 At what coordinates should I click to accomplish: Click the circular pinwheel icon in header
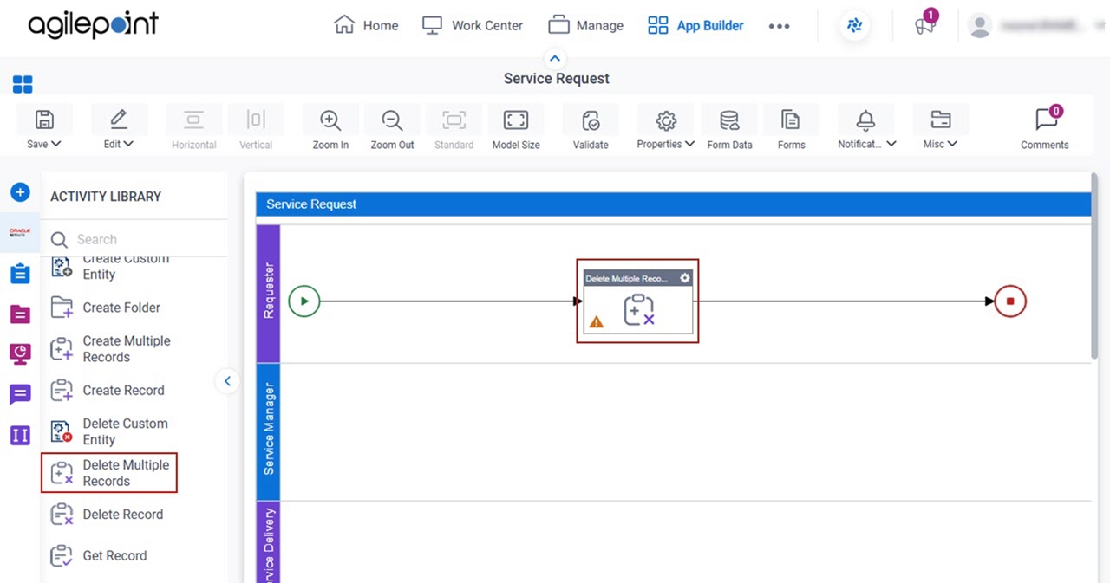[x=855, y=26]
